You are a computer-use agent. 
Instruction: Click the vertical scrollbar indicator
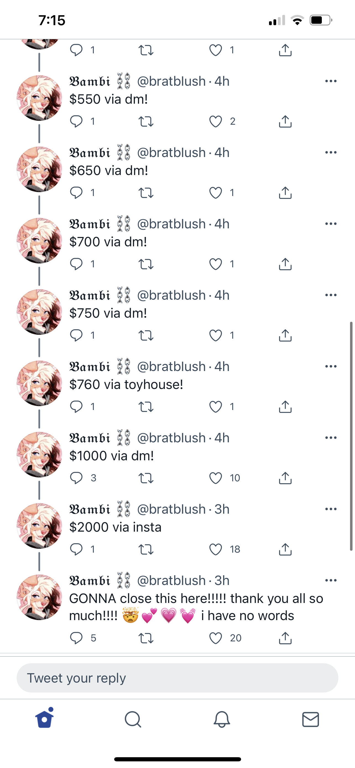pyautogui.click(x=351, y=436)
